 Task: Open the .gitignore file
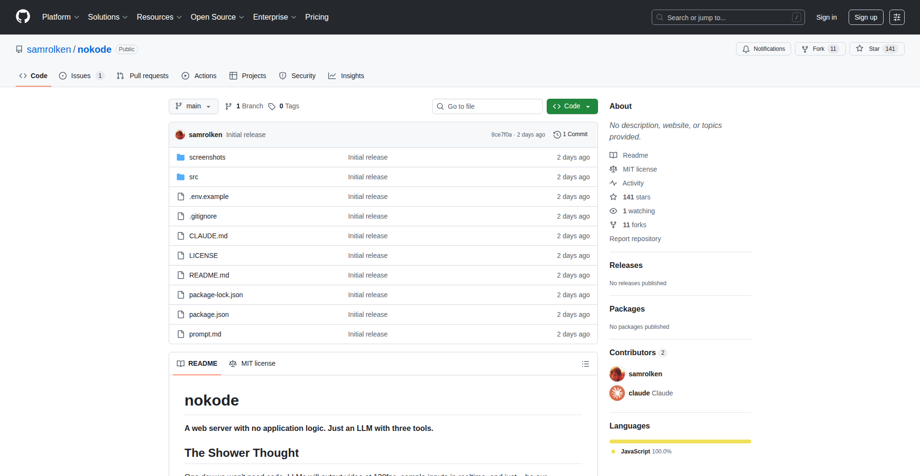point(203,216)
